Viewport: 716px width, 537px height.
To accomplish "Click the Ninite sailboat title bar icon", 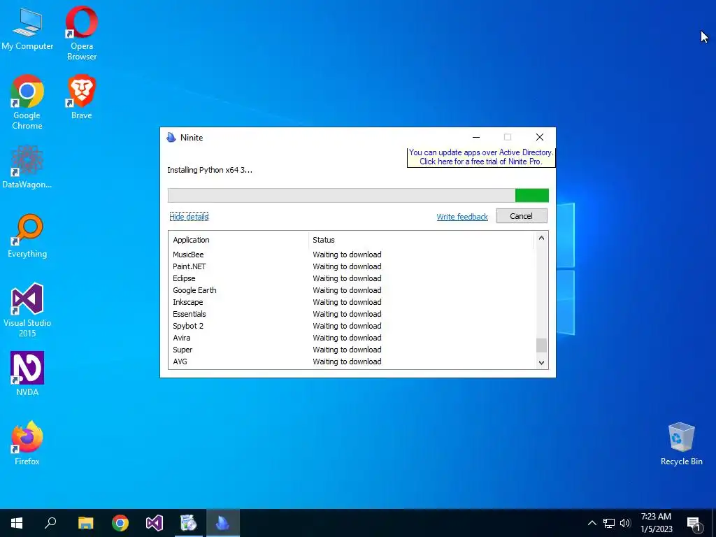I will pos(171,138).
